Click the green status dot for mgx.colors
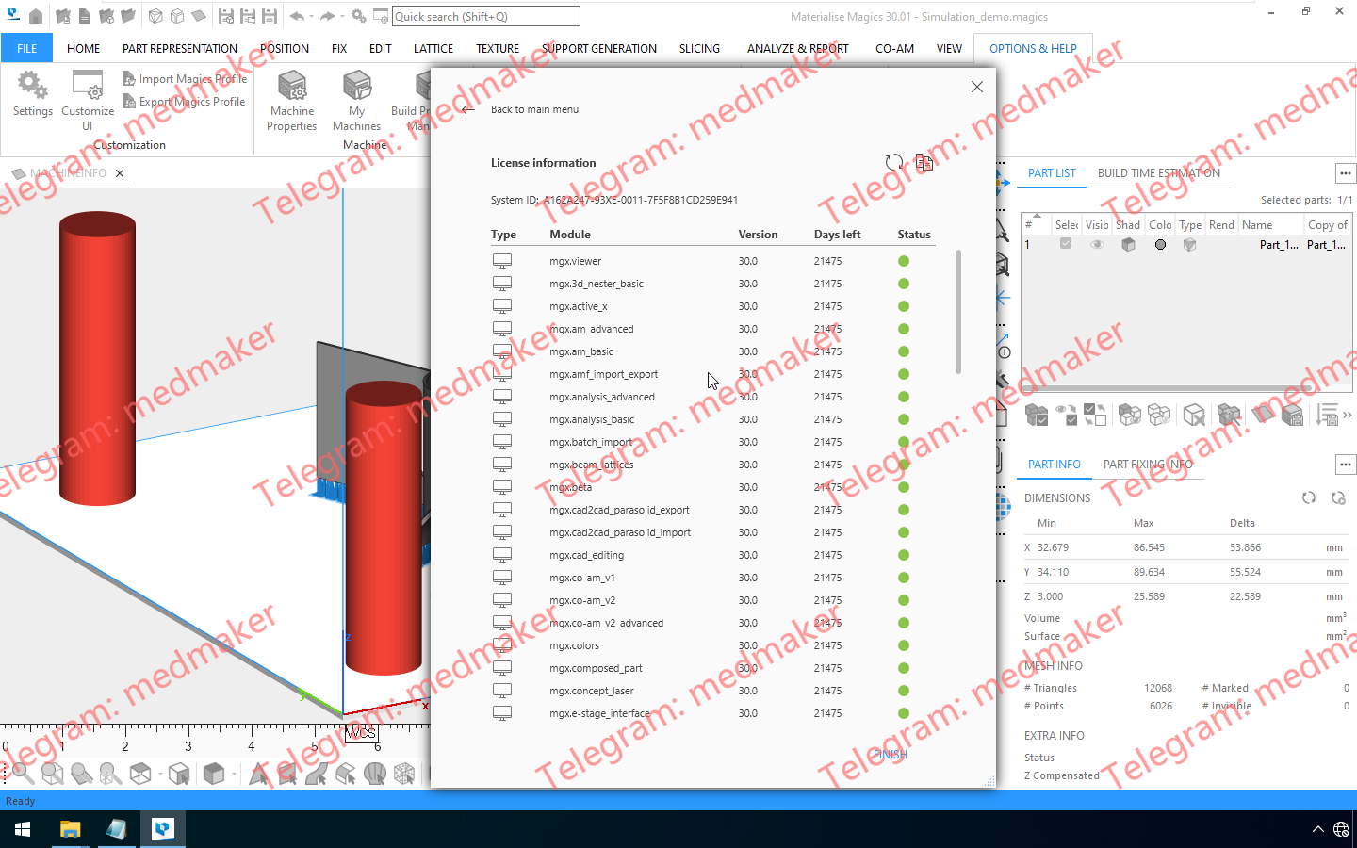This screenshot has width=1357, height=848. pyautogui.click(x=904, y=645)
